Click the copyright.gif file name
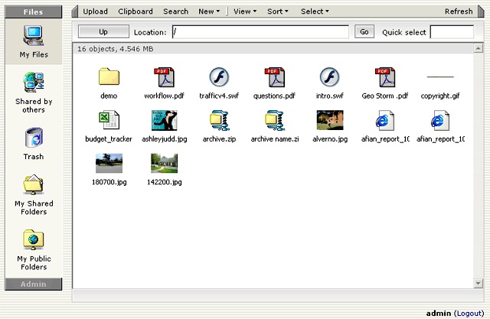 440,96
